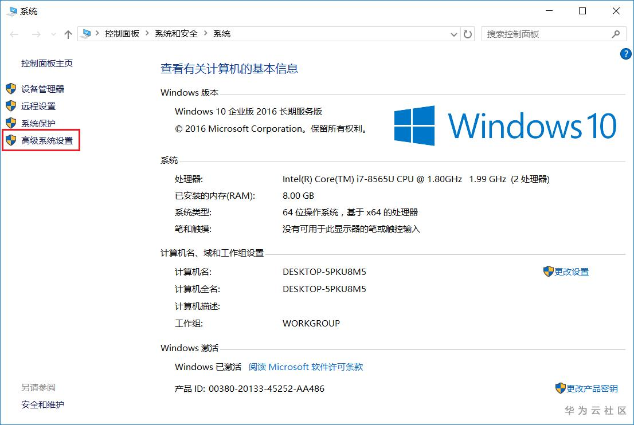Click Windows 10 企业版 2016 长期服务版 text
The width and height of the screenshot is (634, 425).
click(x=249, y=112)
